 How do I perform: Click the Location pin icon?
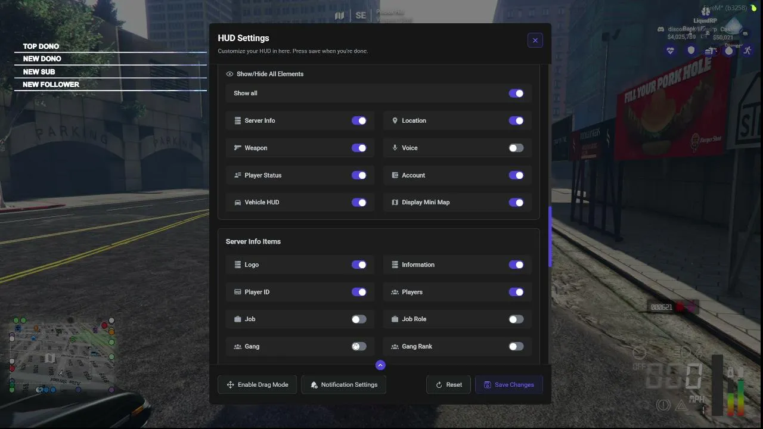395,120
